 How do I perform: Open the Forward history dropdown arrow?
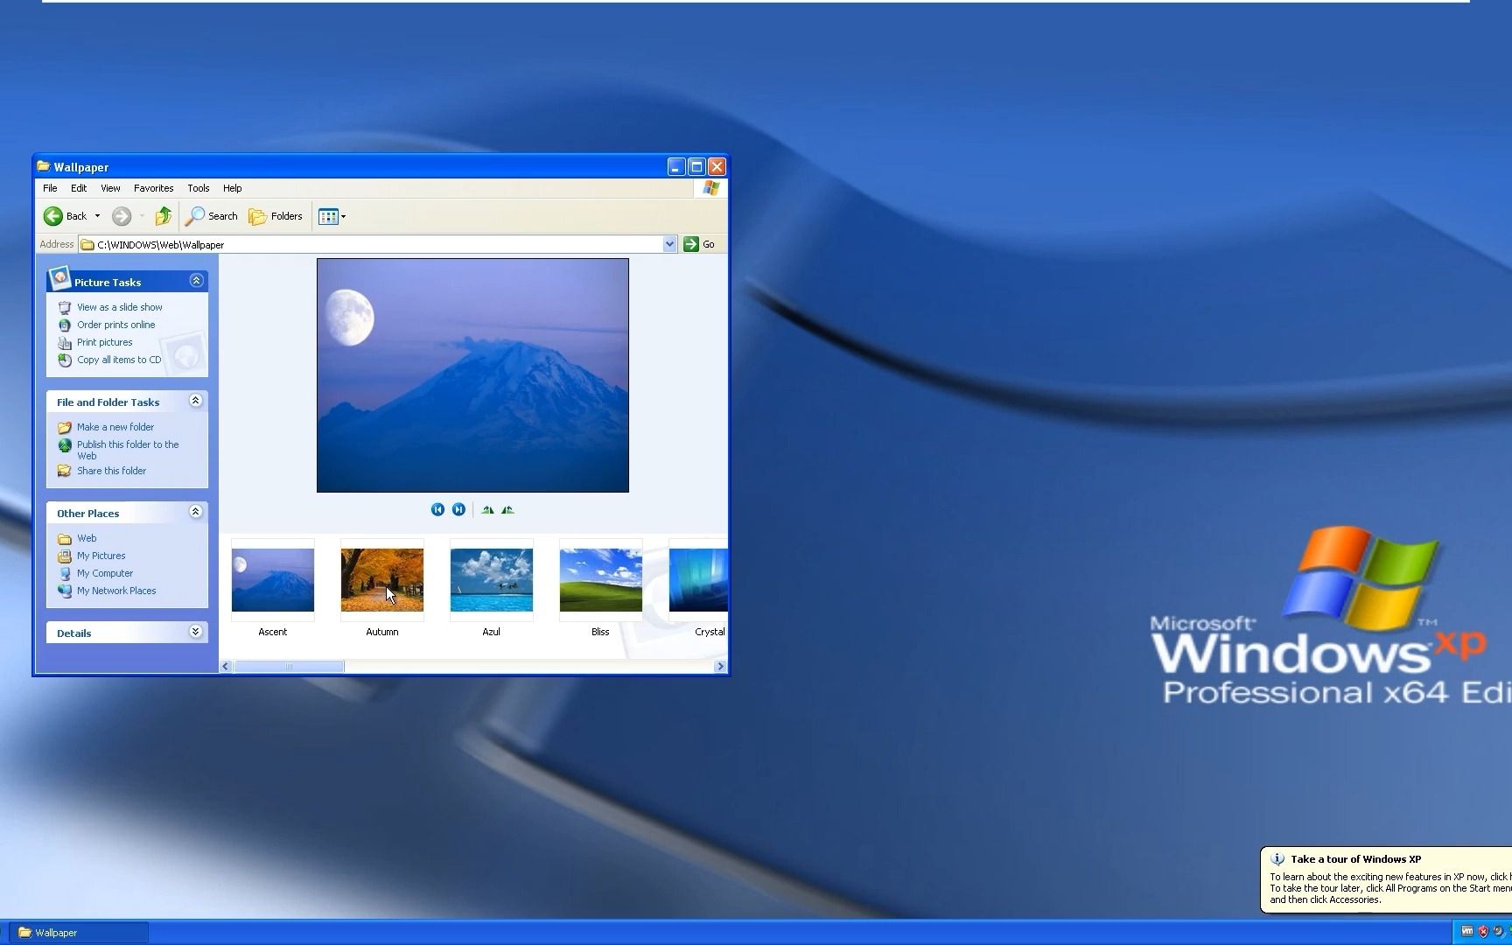point(142,216)
